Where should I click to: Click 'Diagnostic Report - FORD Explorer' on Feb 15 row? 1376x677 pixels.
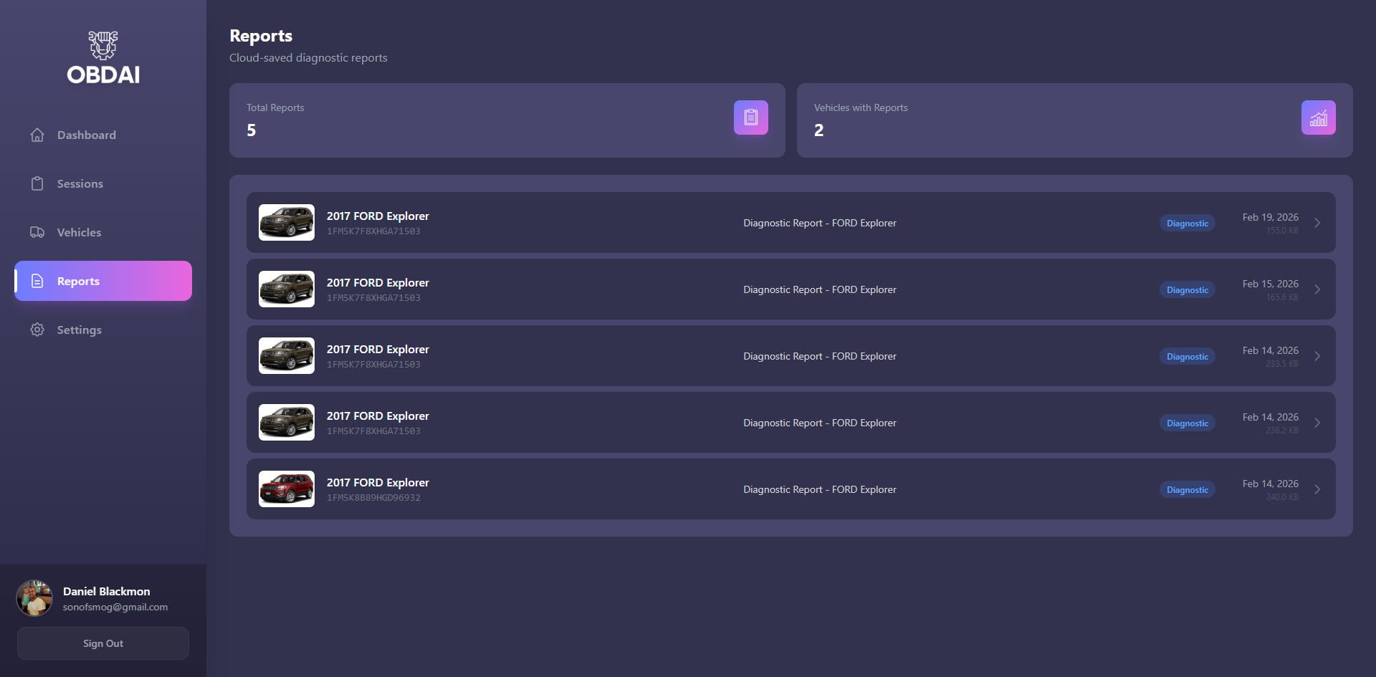coord(820,289)
